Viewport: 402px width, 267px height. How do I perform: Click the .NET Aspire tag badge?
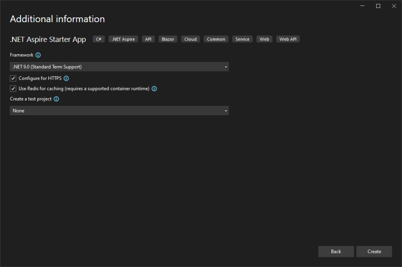pos(123,39)
